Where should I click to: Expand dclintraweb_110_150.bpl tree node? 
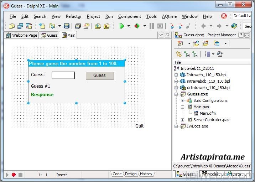point(176,88)
